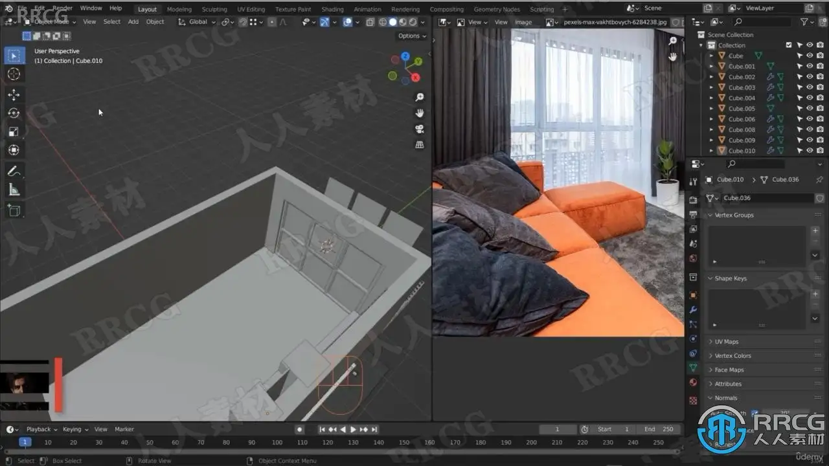Add a new vertex group with plus button
Viewport: 829px width, 466px height.
coord(815,230)
